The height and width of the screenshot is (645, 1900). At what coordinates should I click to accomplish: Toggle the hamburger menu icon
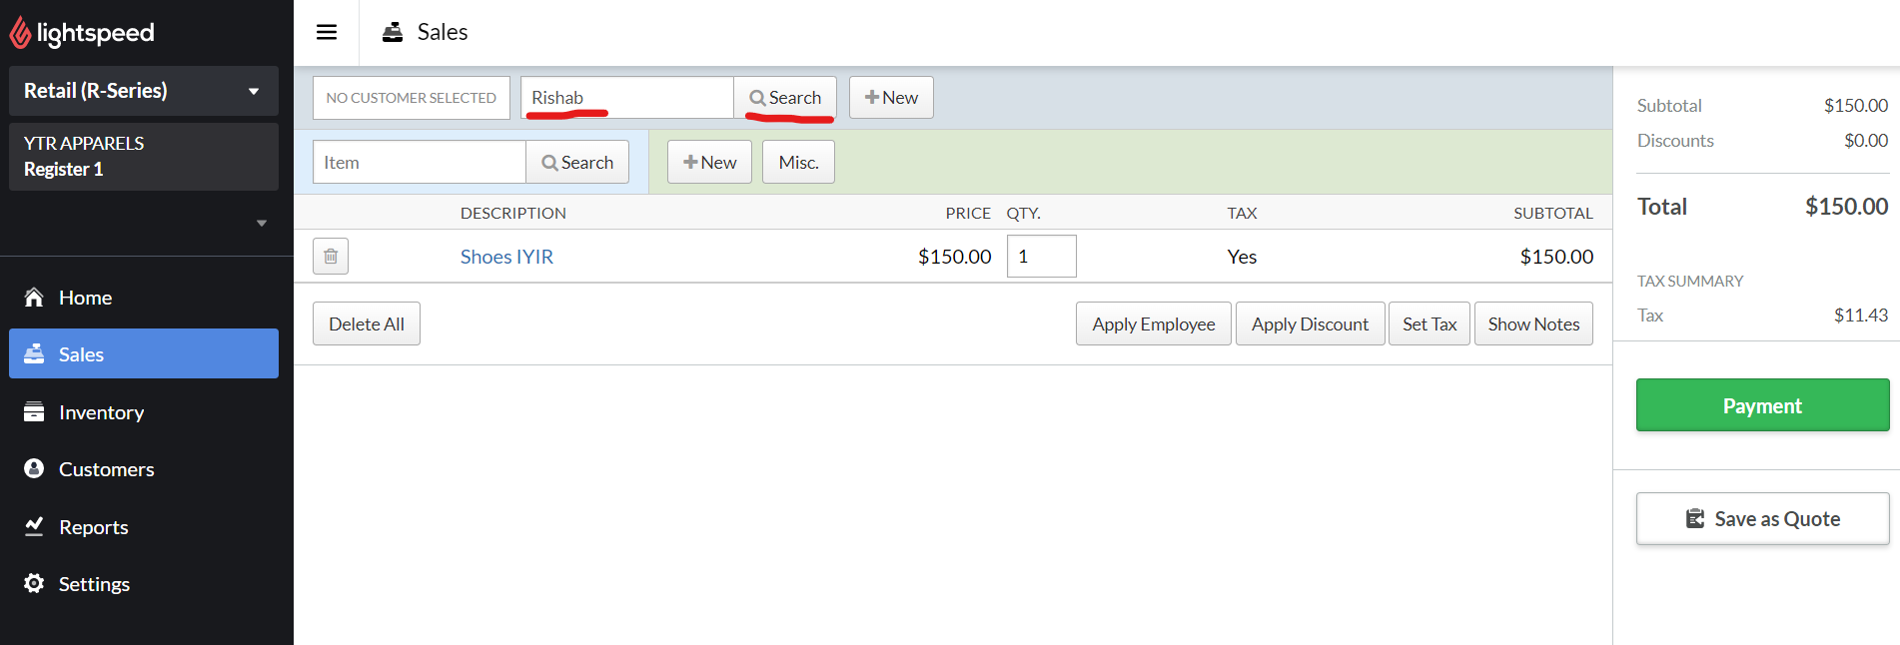(327, 32)
